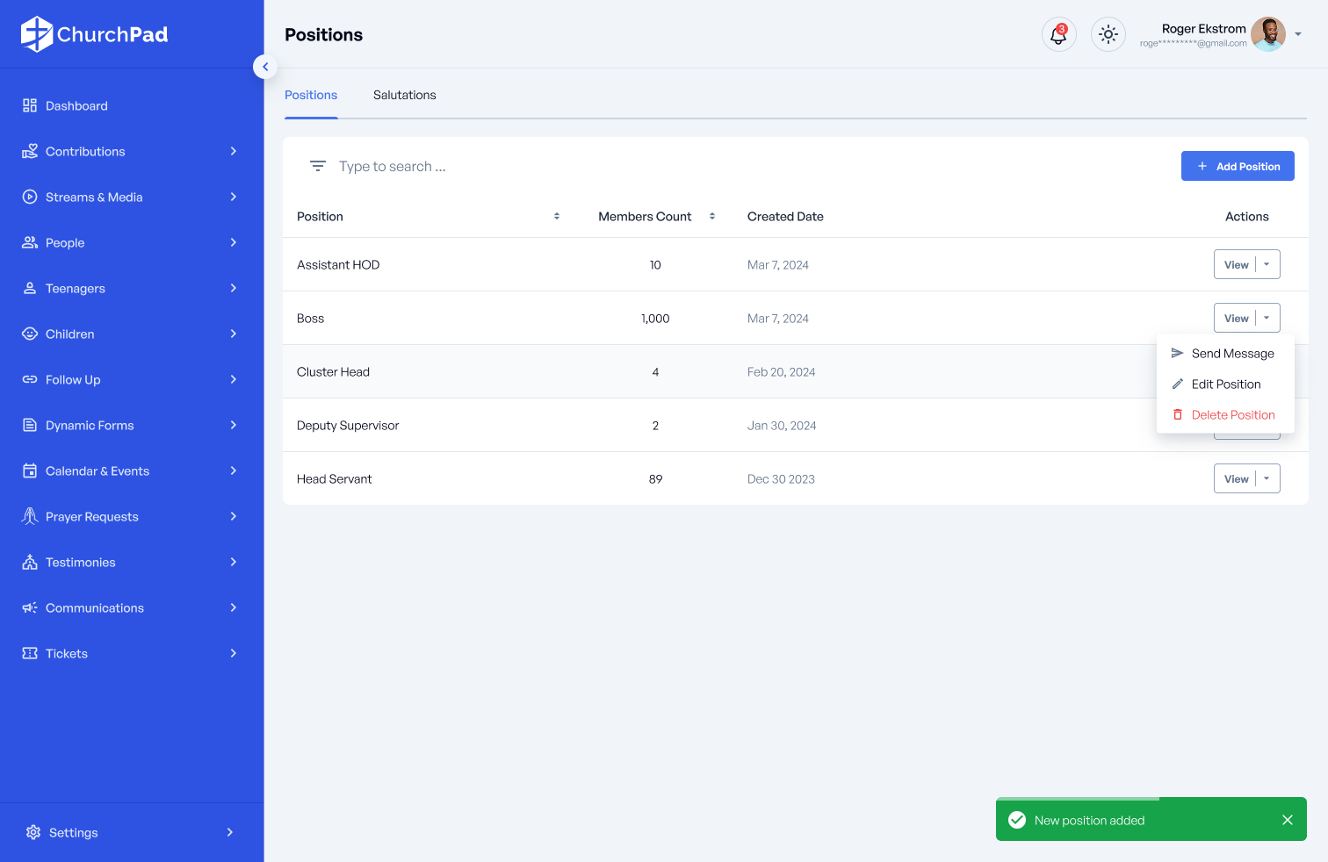Image resolution: width=1328 pixels, height=862 pixels.
Task: Click the Prayer Requests sidebar icon
Action: pyautogui.click(x=30, y=516)
